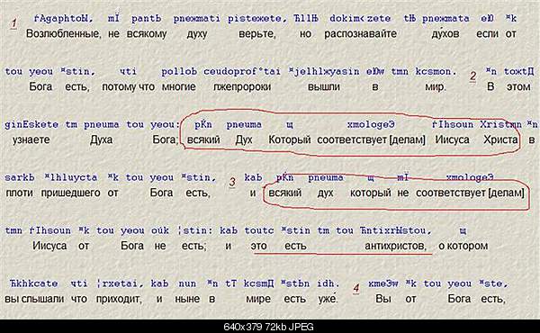Click the word "лжепророки"
This screenshot has width=540, height=333.
242,86
